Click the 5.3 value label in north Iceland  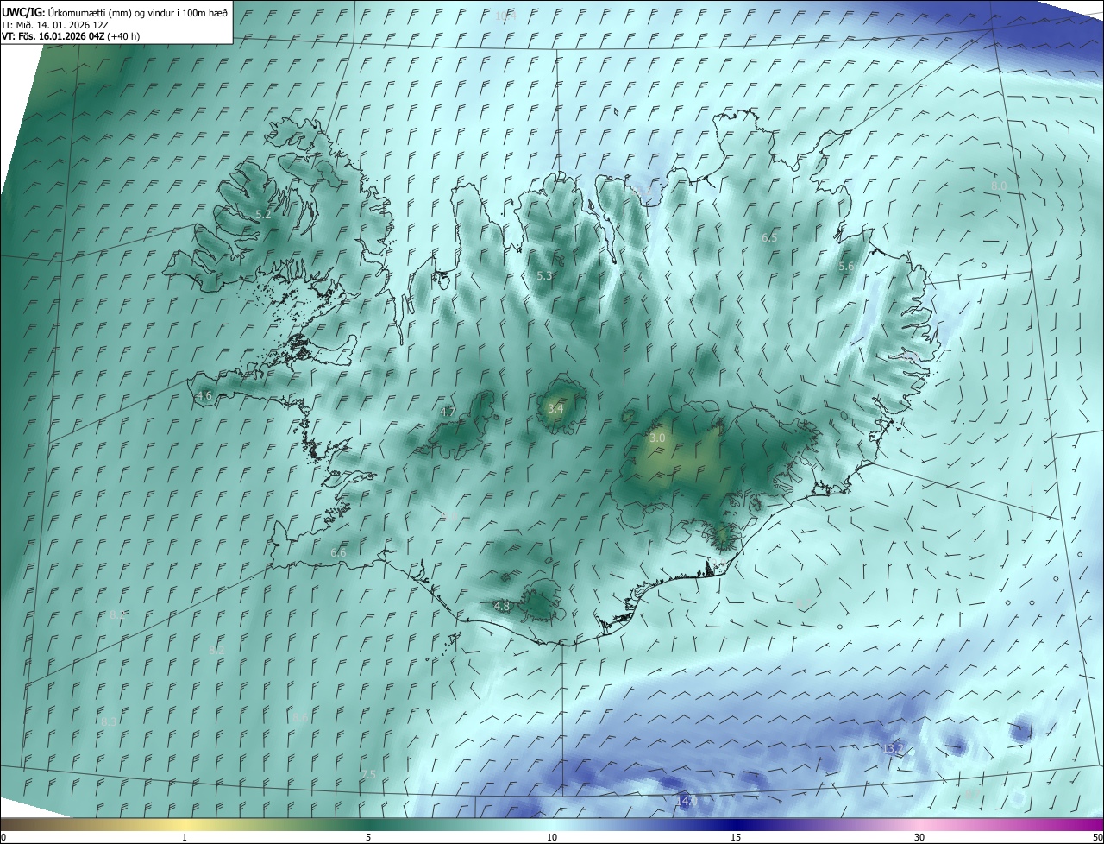pyautogui.click(x=544, y=276)
